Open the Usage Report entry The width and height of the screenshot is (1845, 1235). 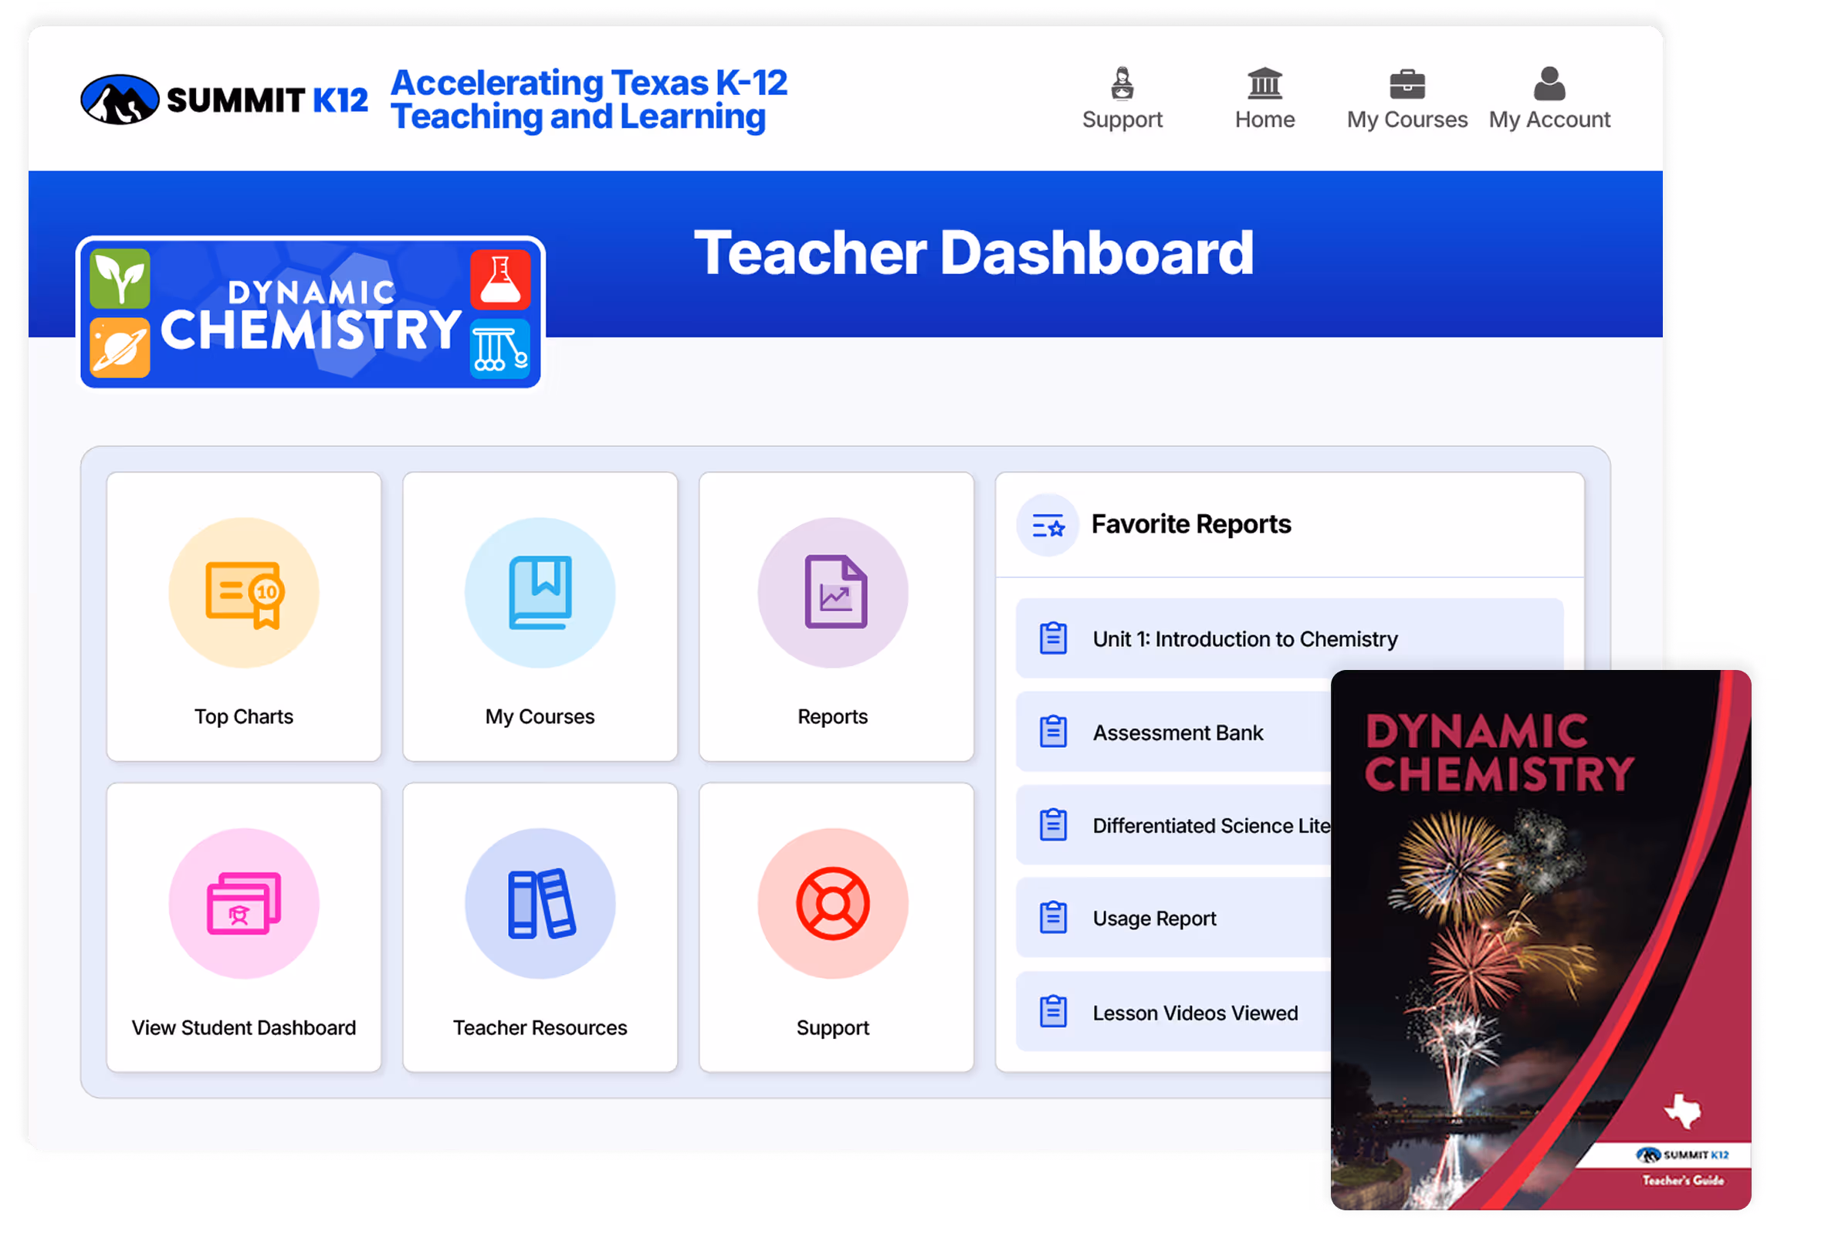pyautogui.click(x=1174, y=919)
